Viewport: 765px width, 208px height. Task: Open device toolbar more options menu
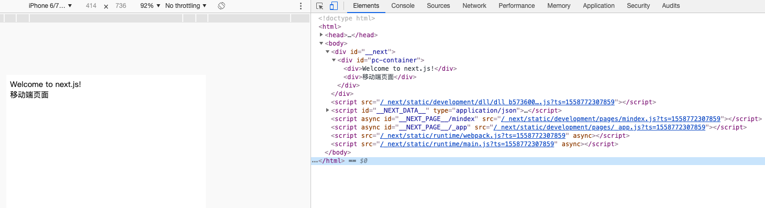click(x=301, y=6)
